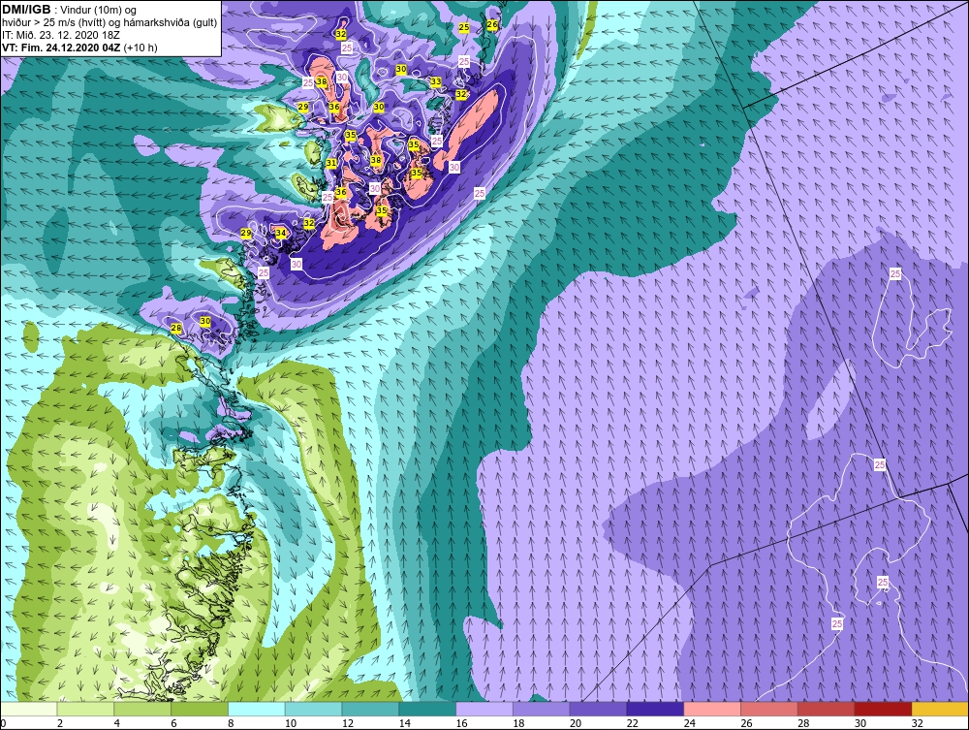969x730 pixels.
Task: Select the 18–20 purple legend swatch
Action: [x=542, y=709]
